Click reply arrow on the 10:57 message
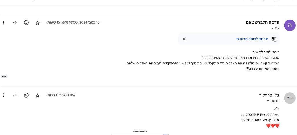This screenshot has height=135, width=297. pos(15,95)
